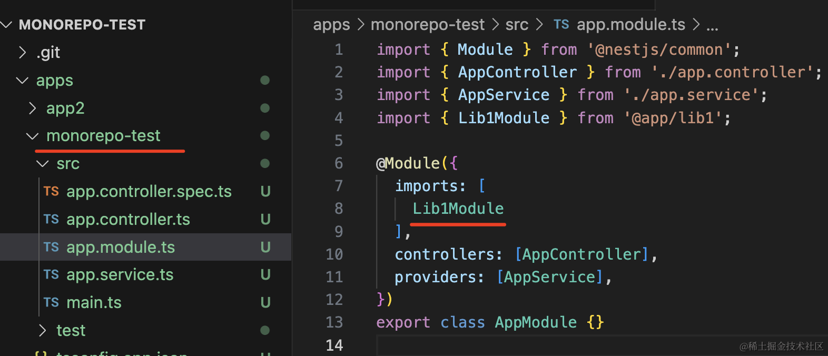Screen dimensions: 828x356
Task: Expand the app2 folder
Action: [x=33, y=108]
